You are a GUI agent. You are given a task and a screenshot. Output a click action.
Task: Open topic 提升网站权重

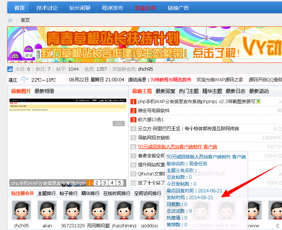[x=151, y=165]
